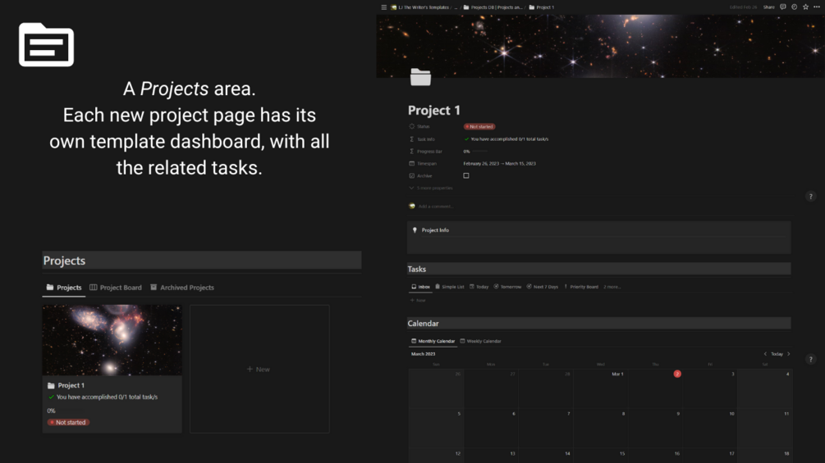Click the calendar Today button
The width and height of the screenshot is (825, 463).
777,354
